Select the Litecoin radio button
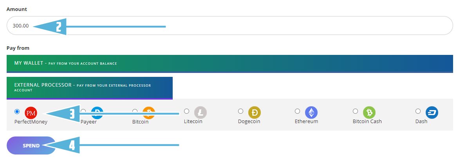The height and width of the screenshot is (158, 457). 186,111
